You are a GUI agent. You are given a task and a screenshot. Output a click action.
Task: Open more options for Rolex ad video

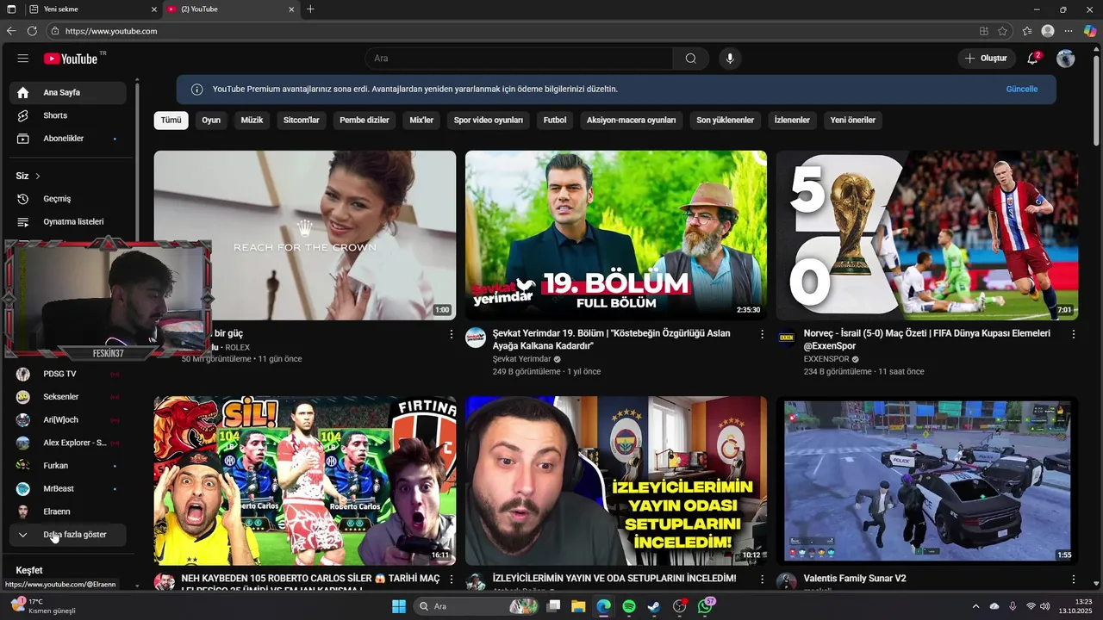pos(451,334)
